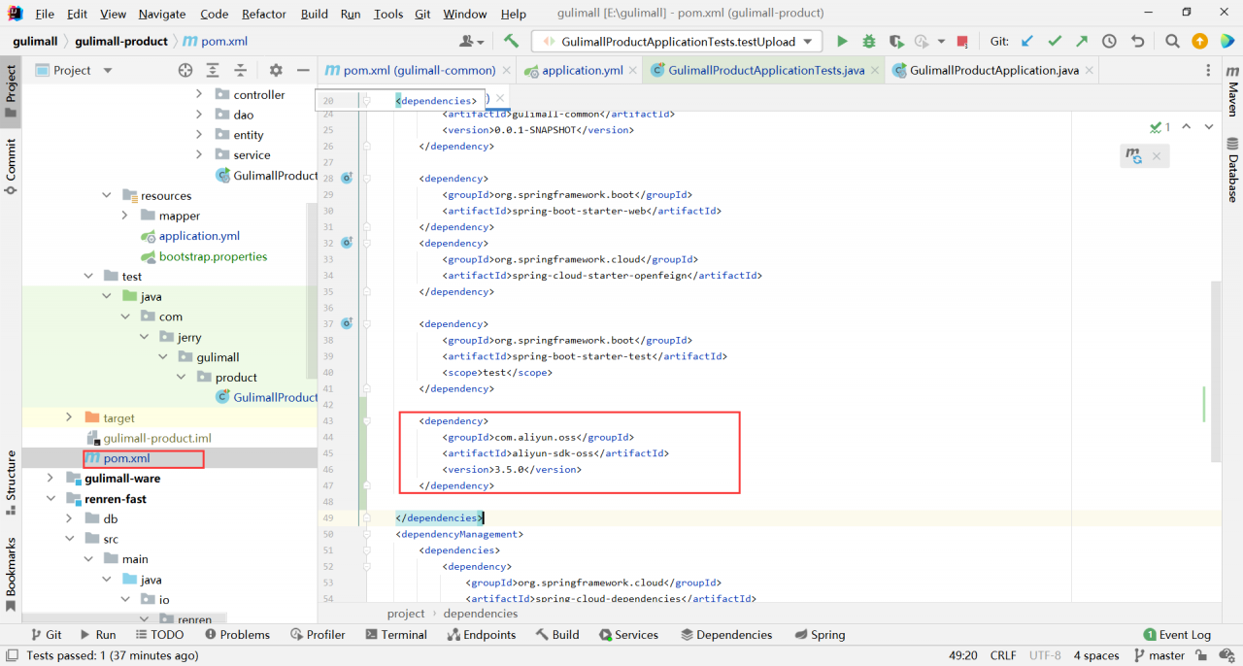This screenshot has width=1243, height=666.
Task: Click dependencies breadcrumb in editor footer
Action: (480, 614)
